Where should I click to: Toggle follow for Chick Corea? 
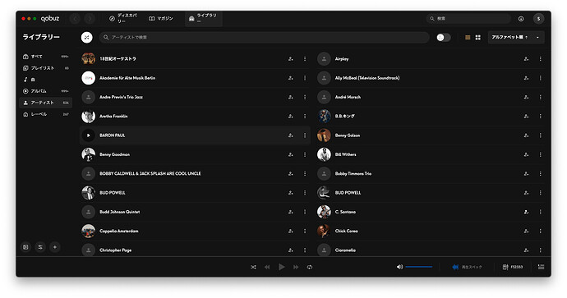point(526,232)
